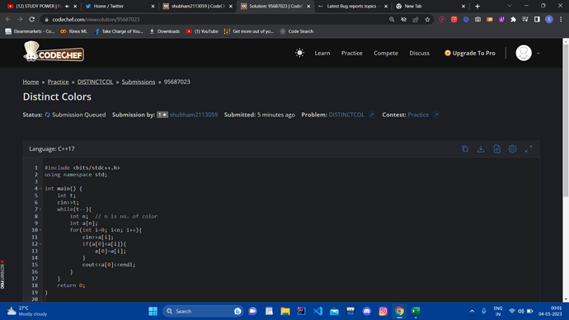Reload the page

coord(32,19)
